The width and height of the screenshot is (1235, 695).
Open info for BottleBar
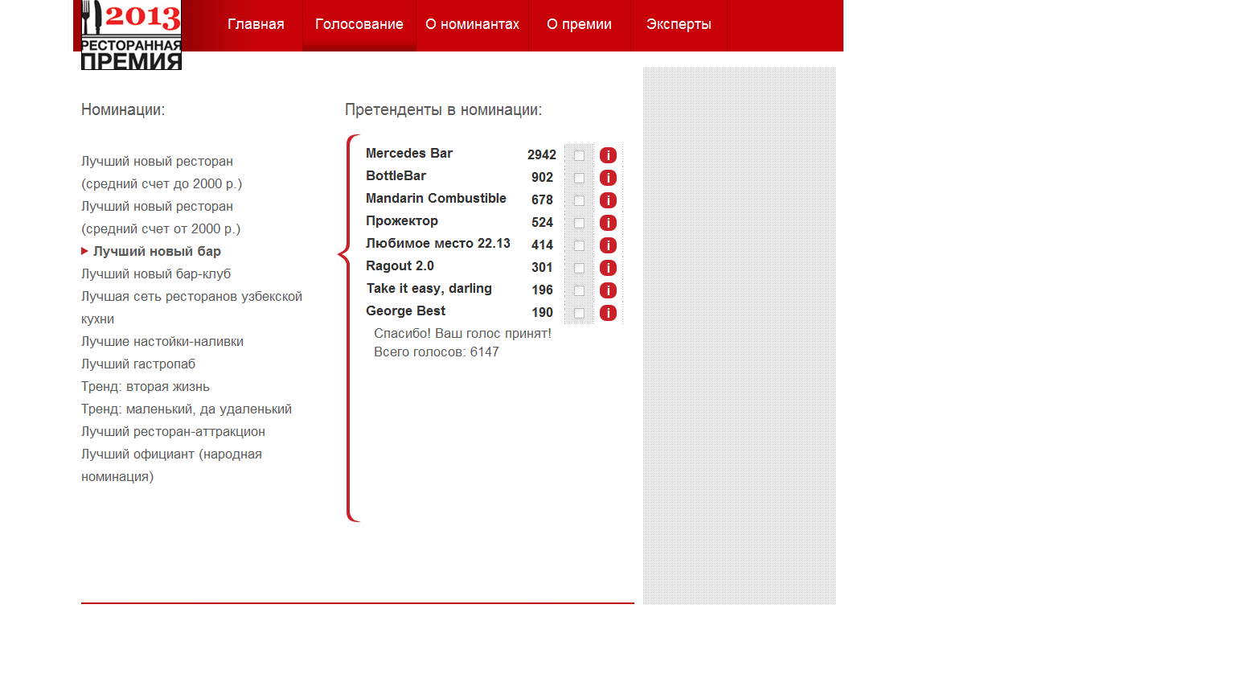608,178
